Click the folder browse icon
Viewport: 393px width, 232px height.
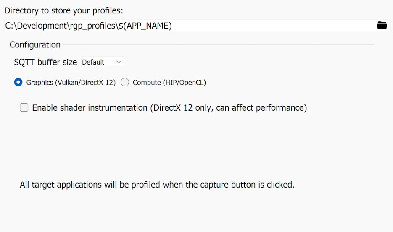382,26
